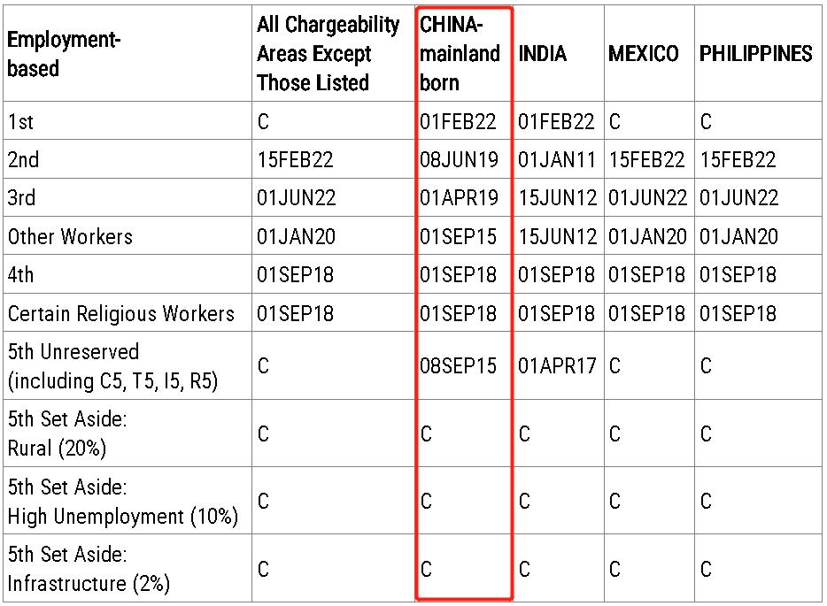The width and height of the screenshot is (827, 606).
Task: Click India's 01JAN11 2nd preference date
Action: 557,160
